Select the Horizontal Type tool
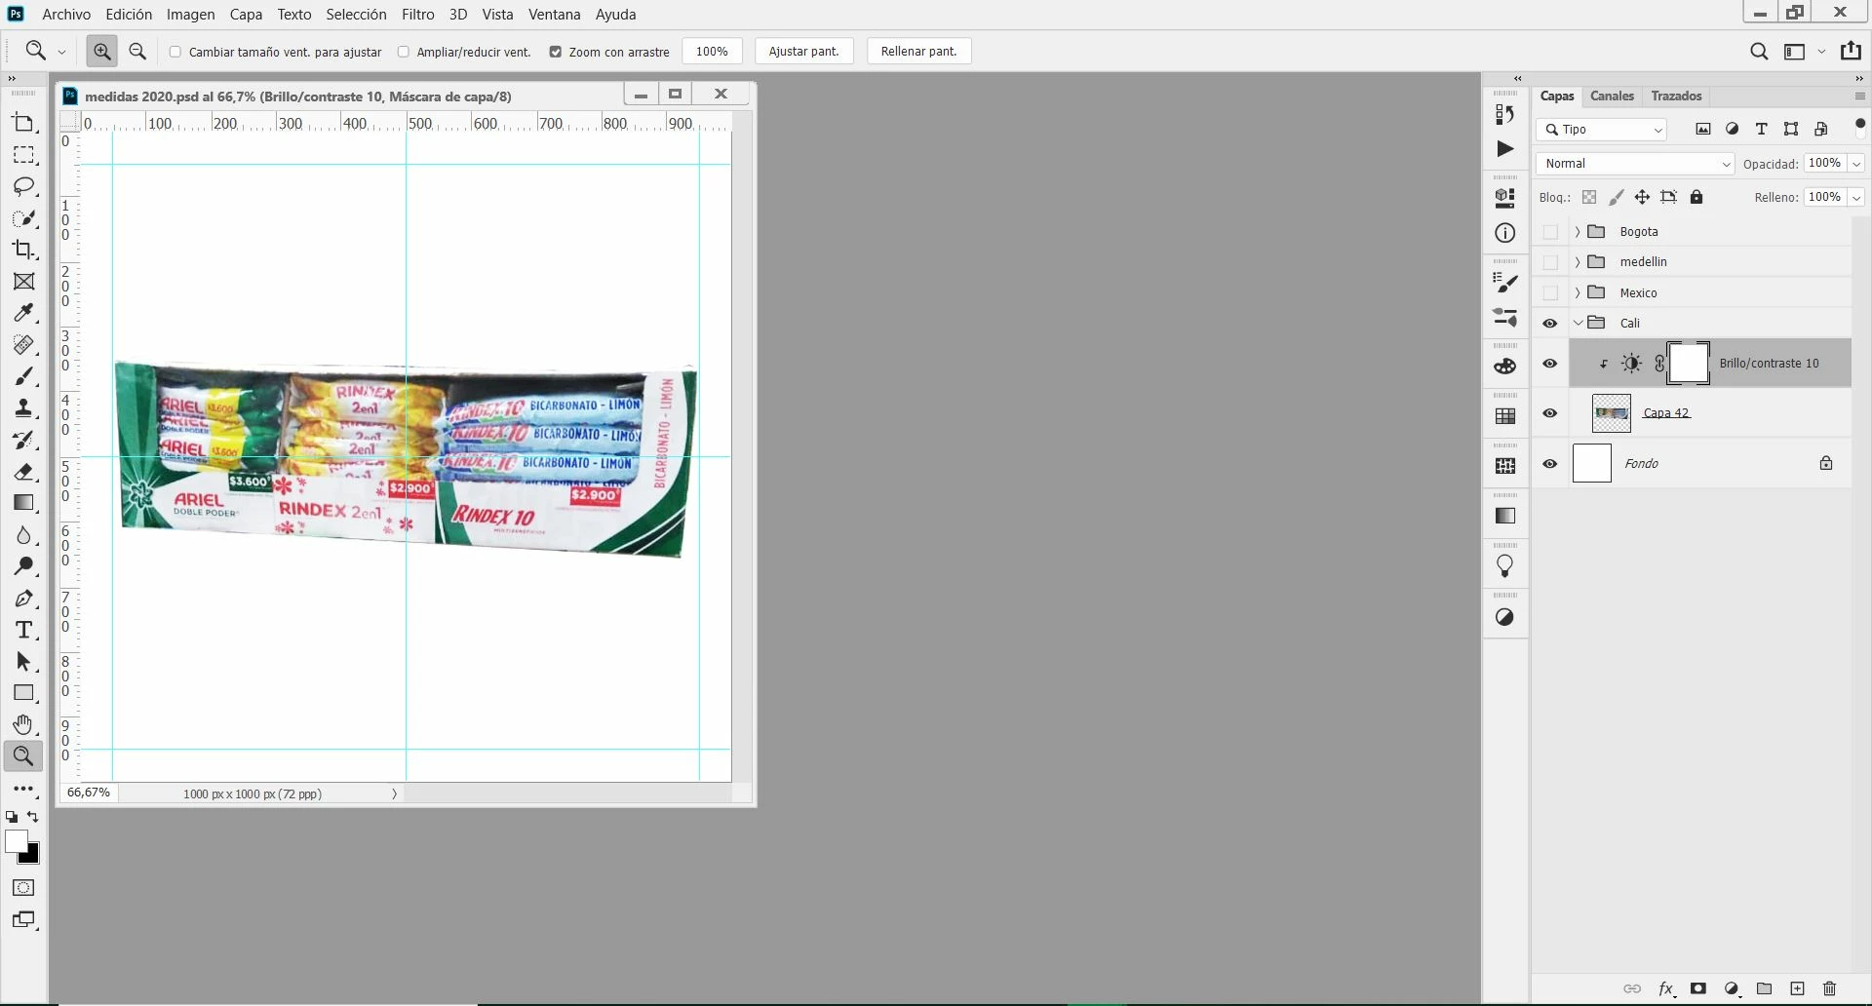This screenshot has height=1006, width=1872. point(23,630)
